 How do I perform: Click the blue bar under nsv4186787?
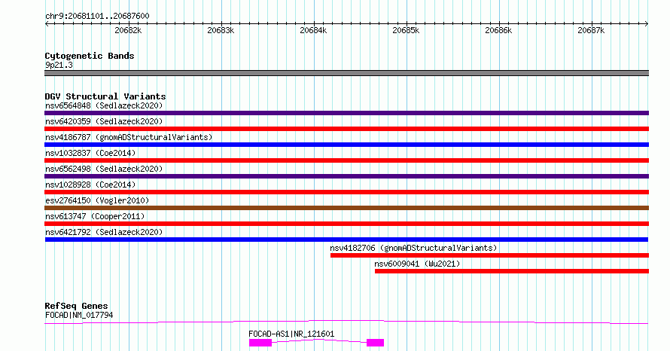[x=346, y=145]
